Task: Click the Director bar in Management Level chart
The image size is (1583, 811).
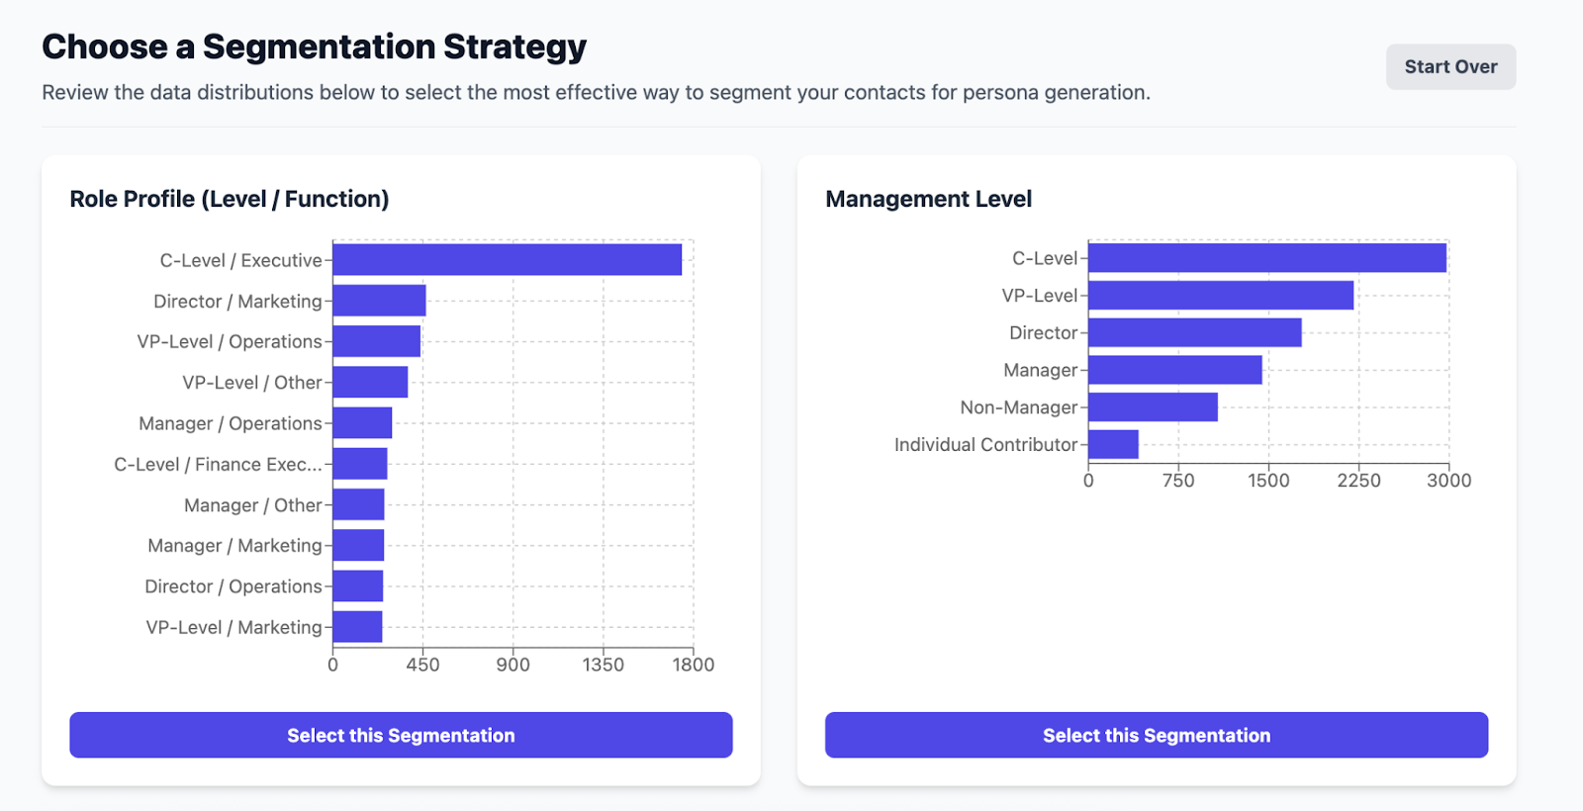Action: pos(1194,332)
